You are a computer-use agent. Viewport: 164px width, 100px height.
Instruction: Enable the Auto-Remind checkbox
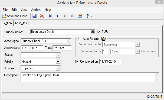coord(80,39)
